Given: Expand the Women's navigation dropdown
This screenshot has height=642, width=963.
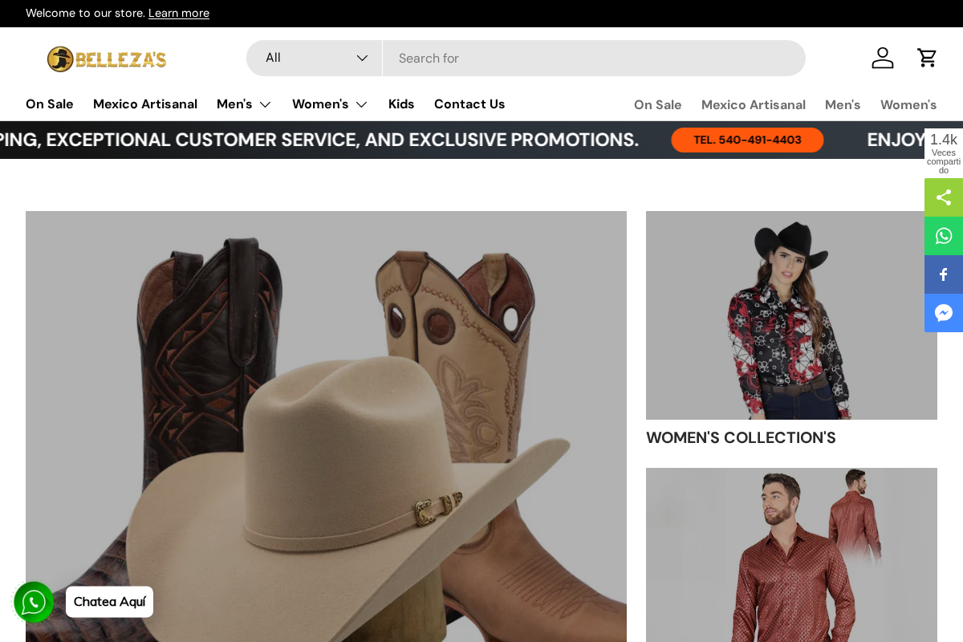Looking at the screenshot, I should tap(330, 104).
